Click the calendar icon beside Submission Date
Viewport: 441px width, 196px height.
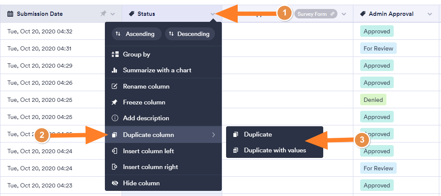point(10,14)
